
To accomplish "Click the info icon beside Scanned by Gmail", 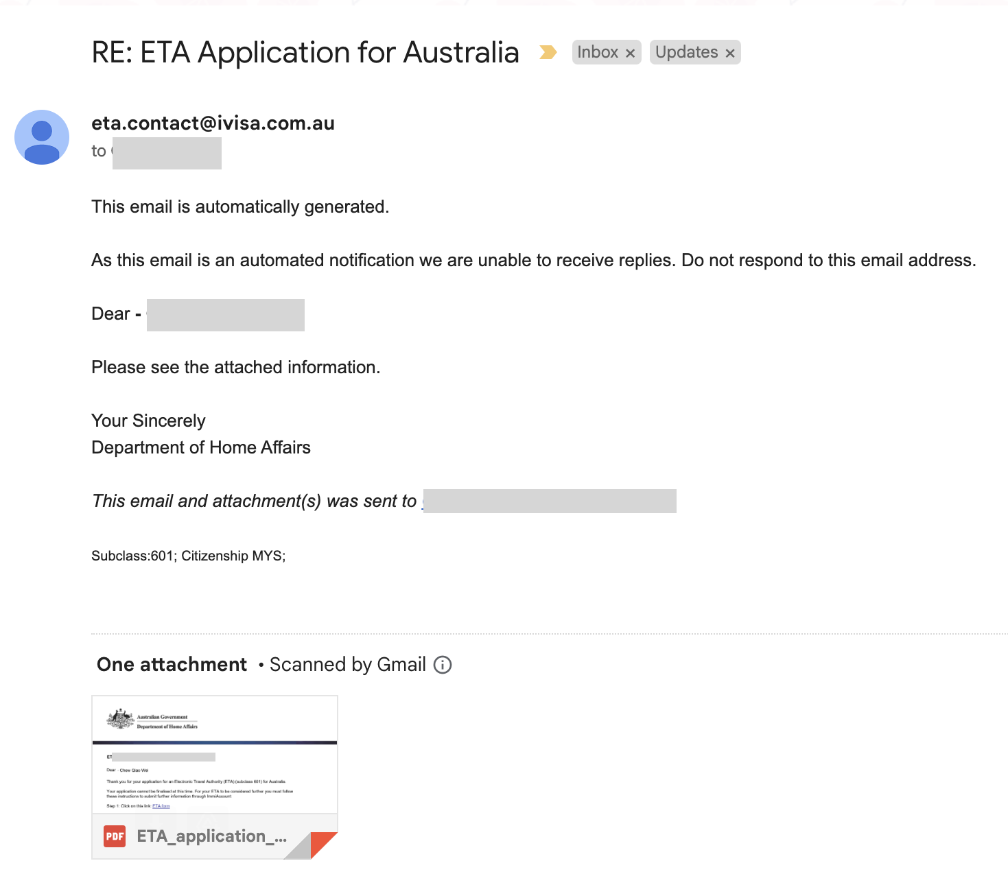I will click(443, 665).
